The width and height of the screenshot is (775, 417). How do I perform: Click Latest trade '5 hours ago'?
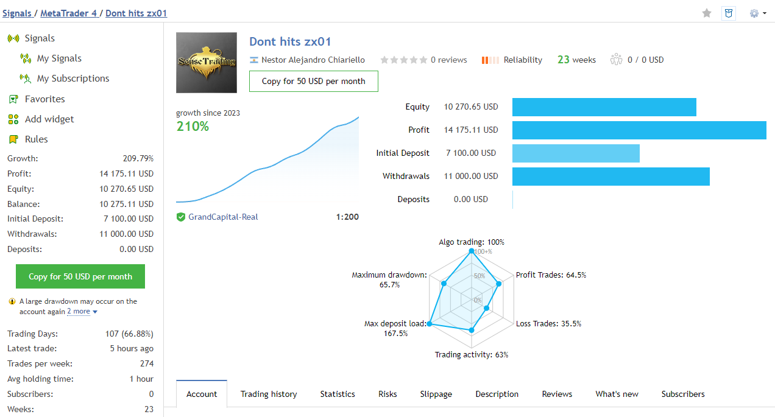click(132, 349)
